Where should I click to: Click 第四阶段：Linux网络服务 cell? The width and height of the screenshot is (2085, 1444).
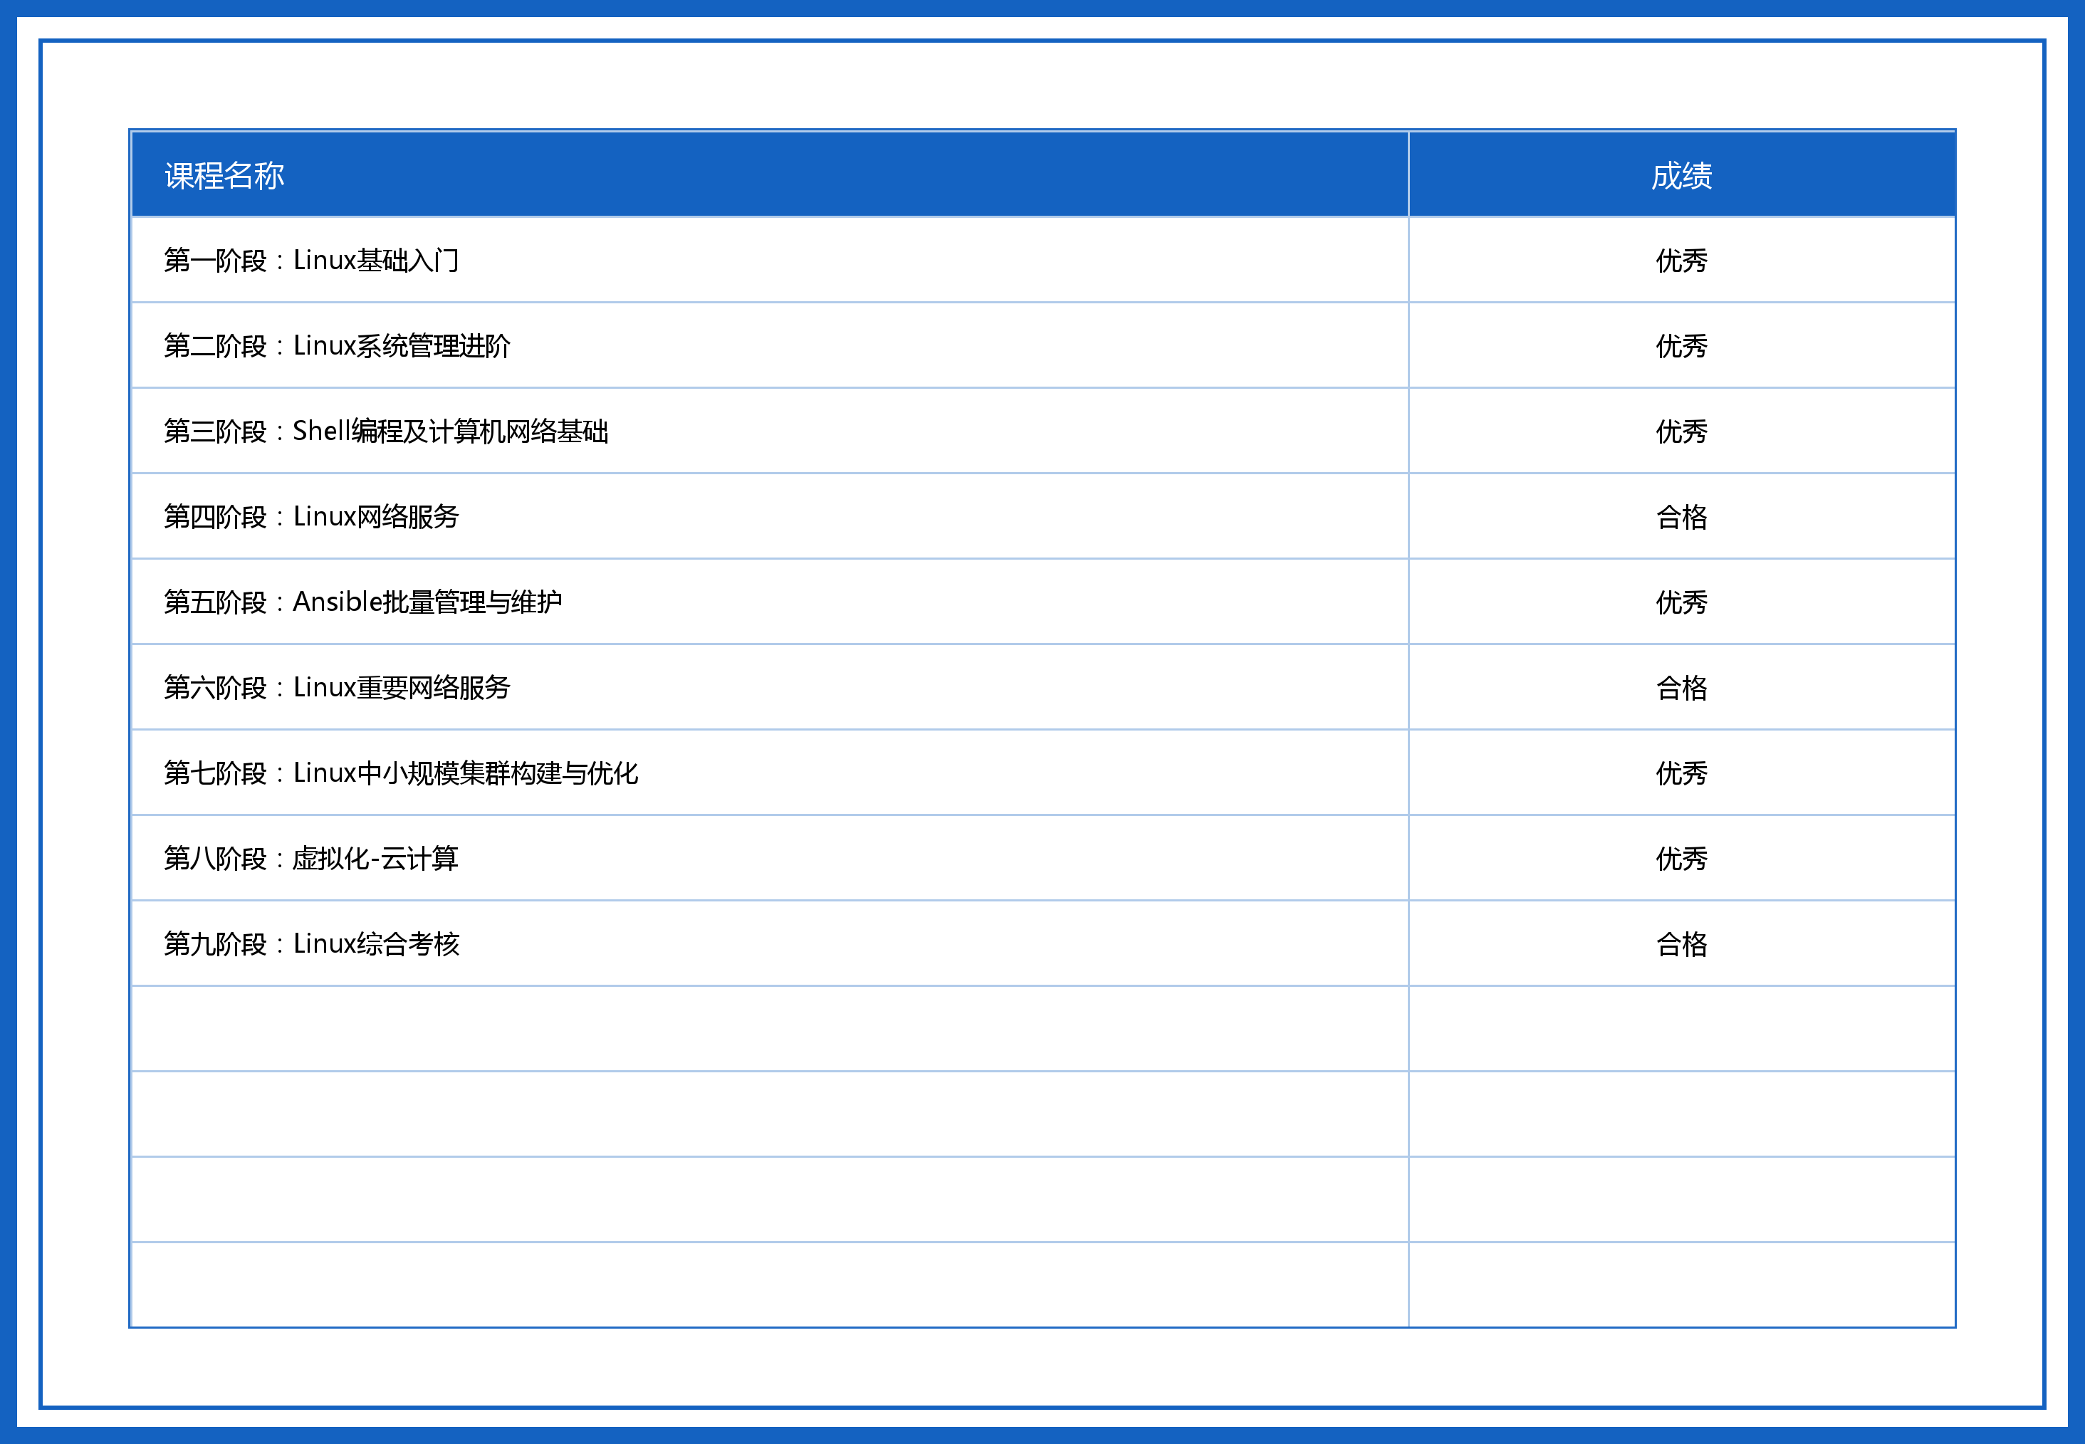click(311, 517)
